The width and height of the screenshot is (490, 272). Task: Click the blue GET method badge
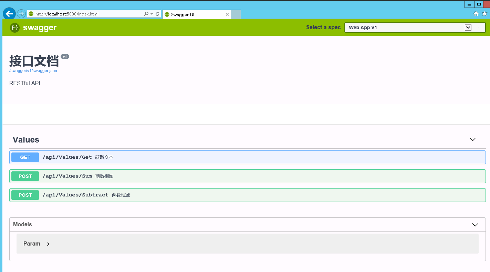point(25,157)
